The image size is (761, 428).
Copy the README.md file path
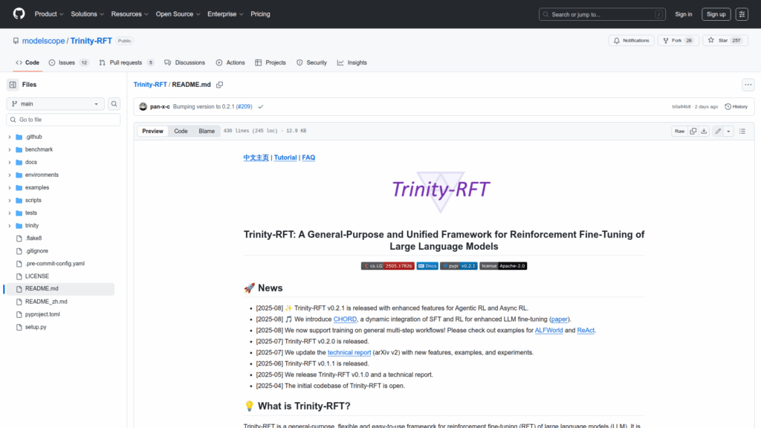pos(220,85)
